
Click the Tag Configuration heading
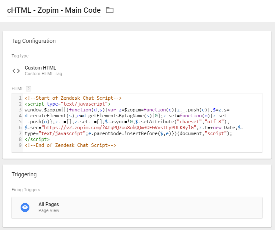click(x=34, y=41)
